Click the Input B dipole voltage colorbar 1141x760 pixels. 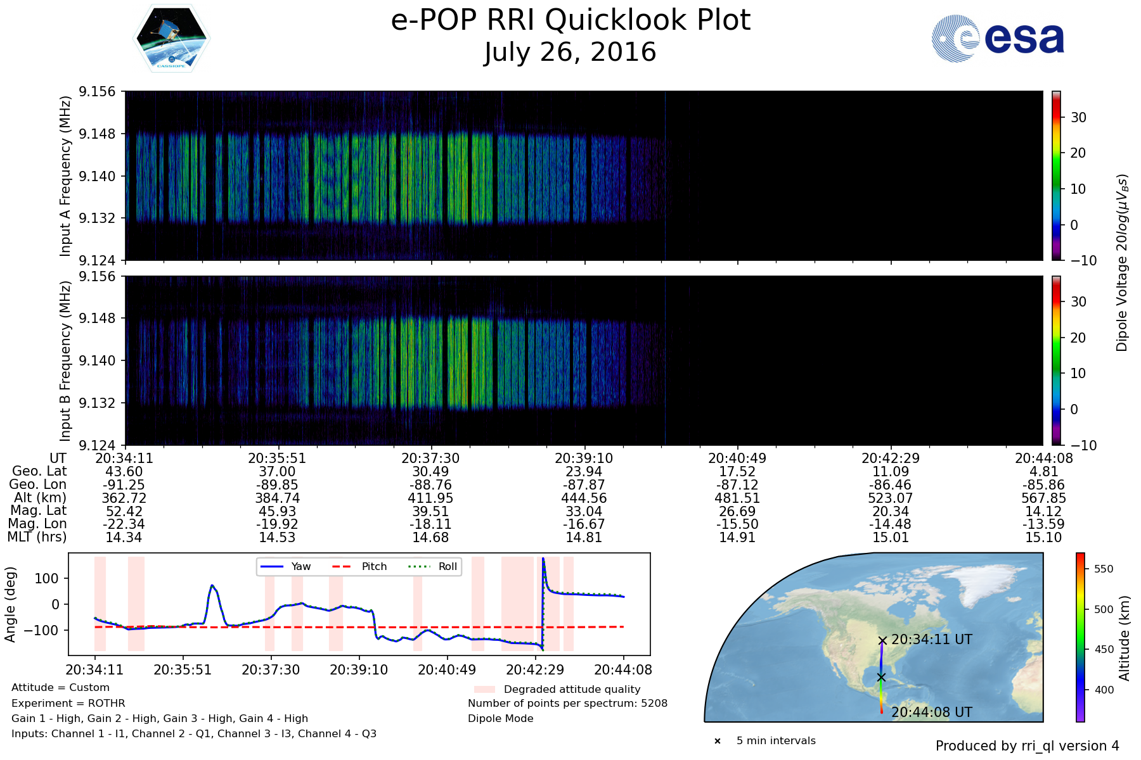point(1056,360)
